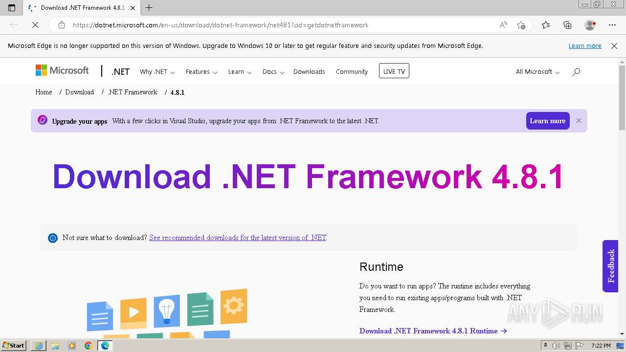Expand the Why .NET menu

157,71
